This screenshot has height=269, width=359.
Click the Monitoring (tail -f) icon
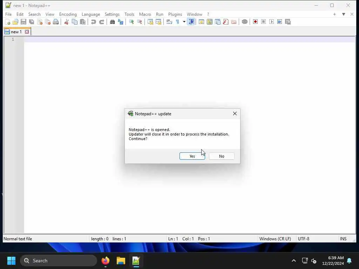[244, 22]
